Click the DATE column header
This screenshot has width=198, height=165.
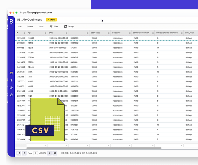pos(58,33)
